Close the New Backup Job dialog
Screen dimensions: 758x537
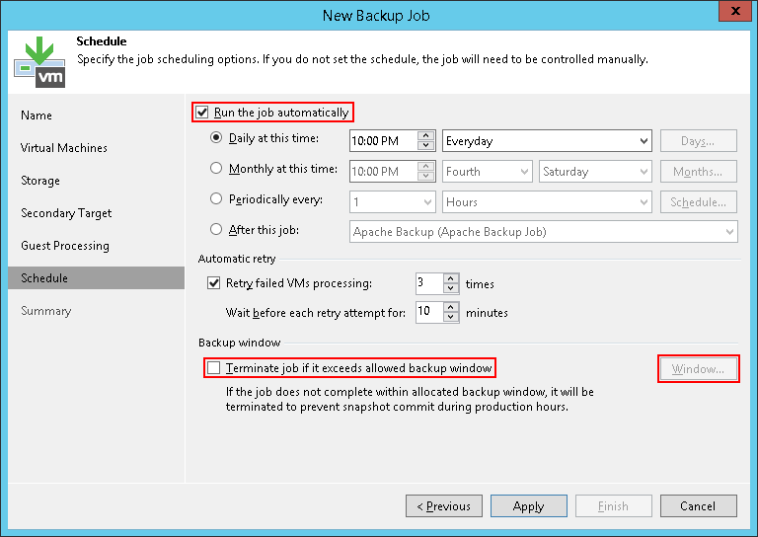(731, 14)
